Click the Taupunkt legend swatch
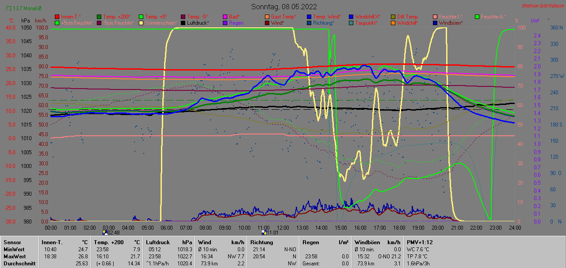The width and height of the screenshot is (566, 268). tap(351, 22)
